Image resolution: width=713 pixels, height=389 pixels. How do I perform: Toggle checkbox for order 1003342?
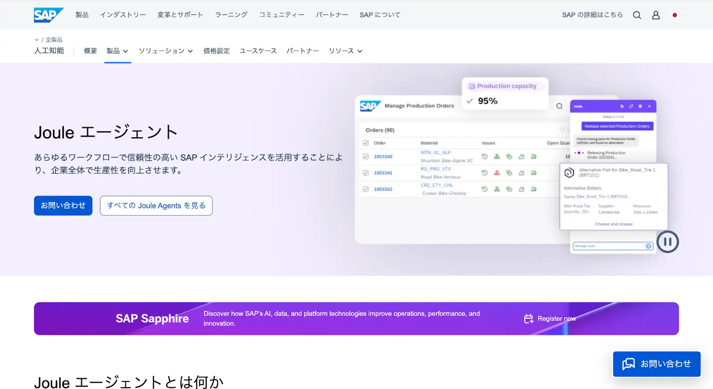(x=366, y=189)
